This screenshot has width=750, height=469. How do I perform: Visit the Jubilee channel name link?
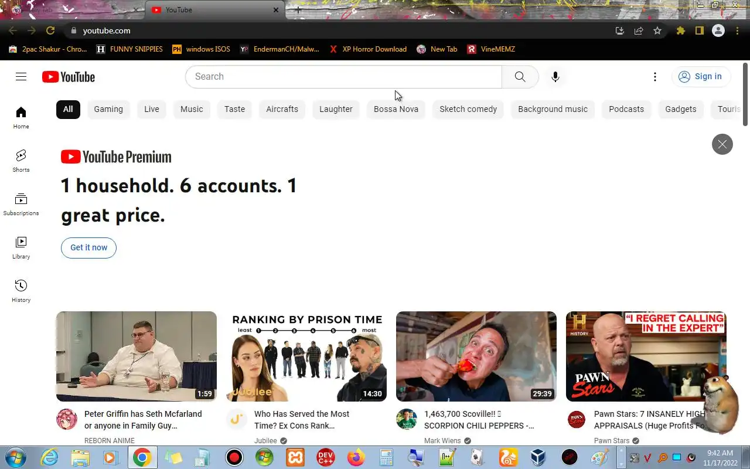click(265, 441)
